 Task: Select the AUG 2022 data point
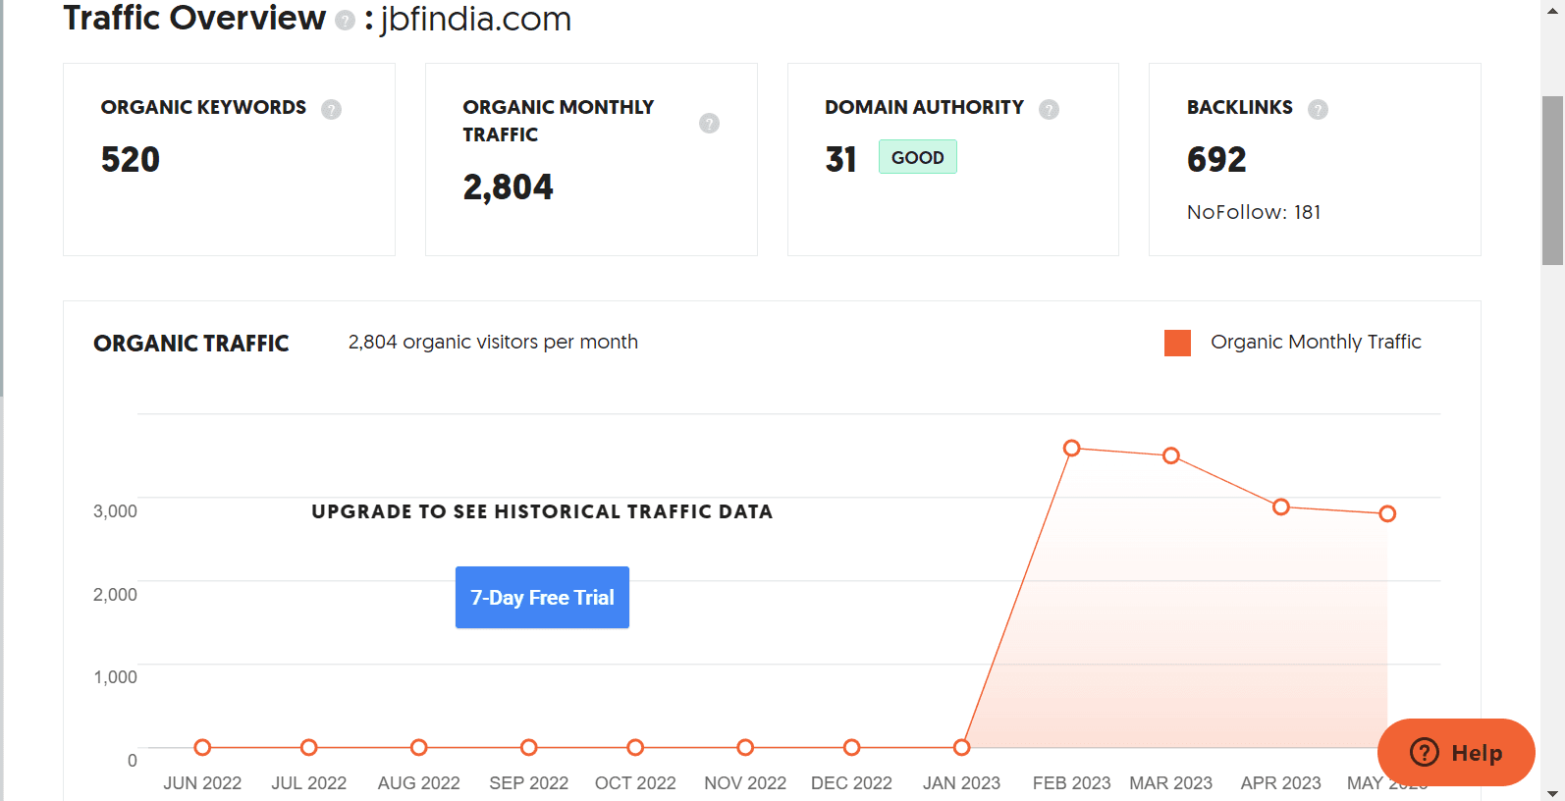click(419, 747)
